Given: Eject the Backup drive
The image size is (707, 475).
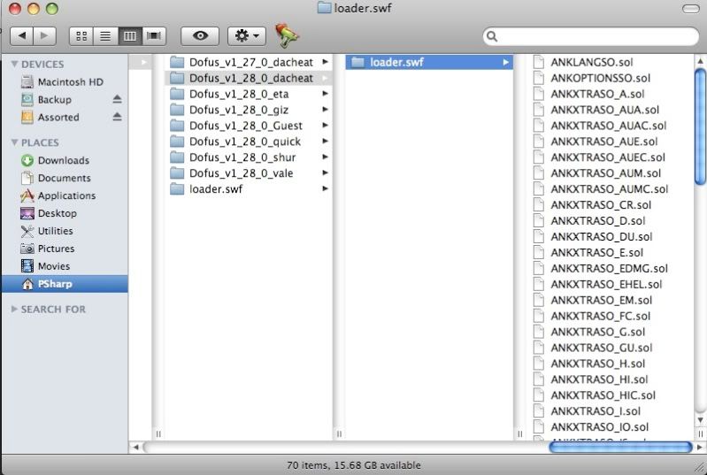Looking at the screenshot, I should click(x=117, y=99).
